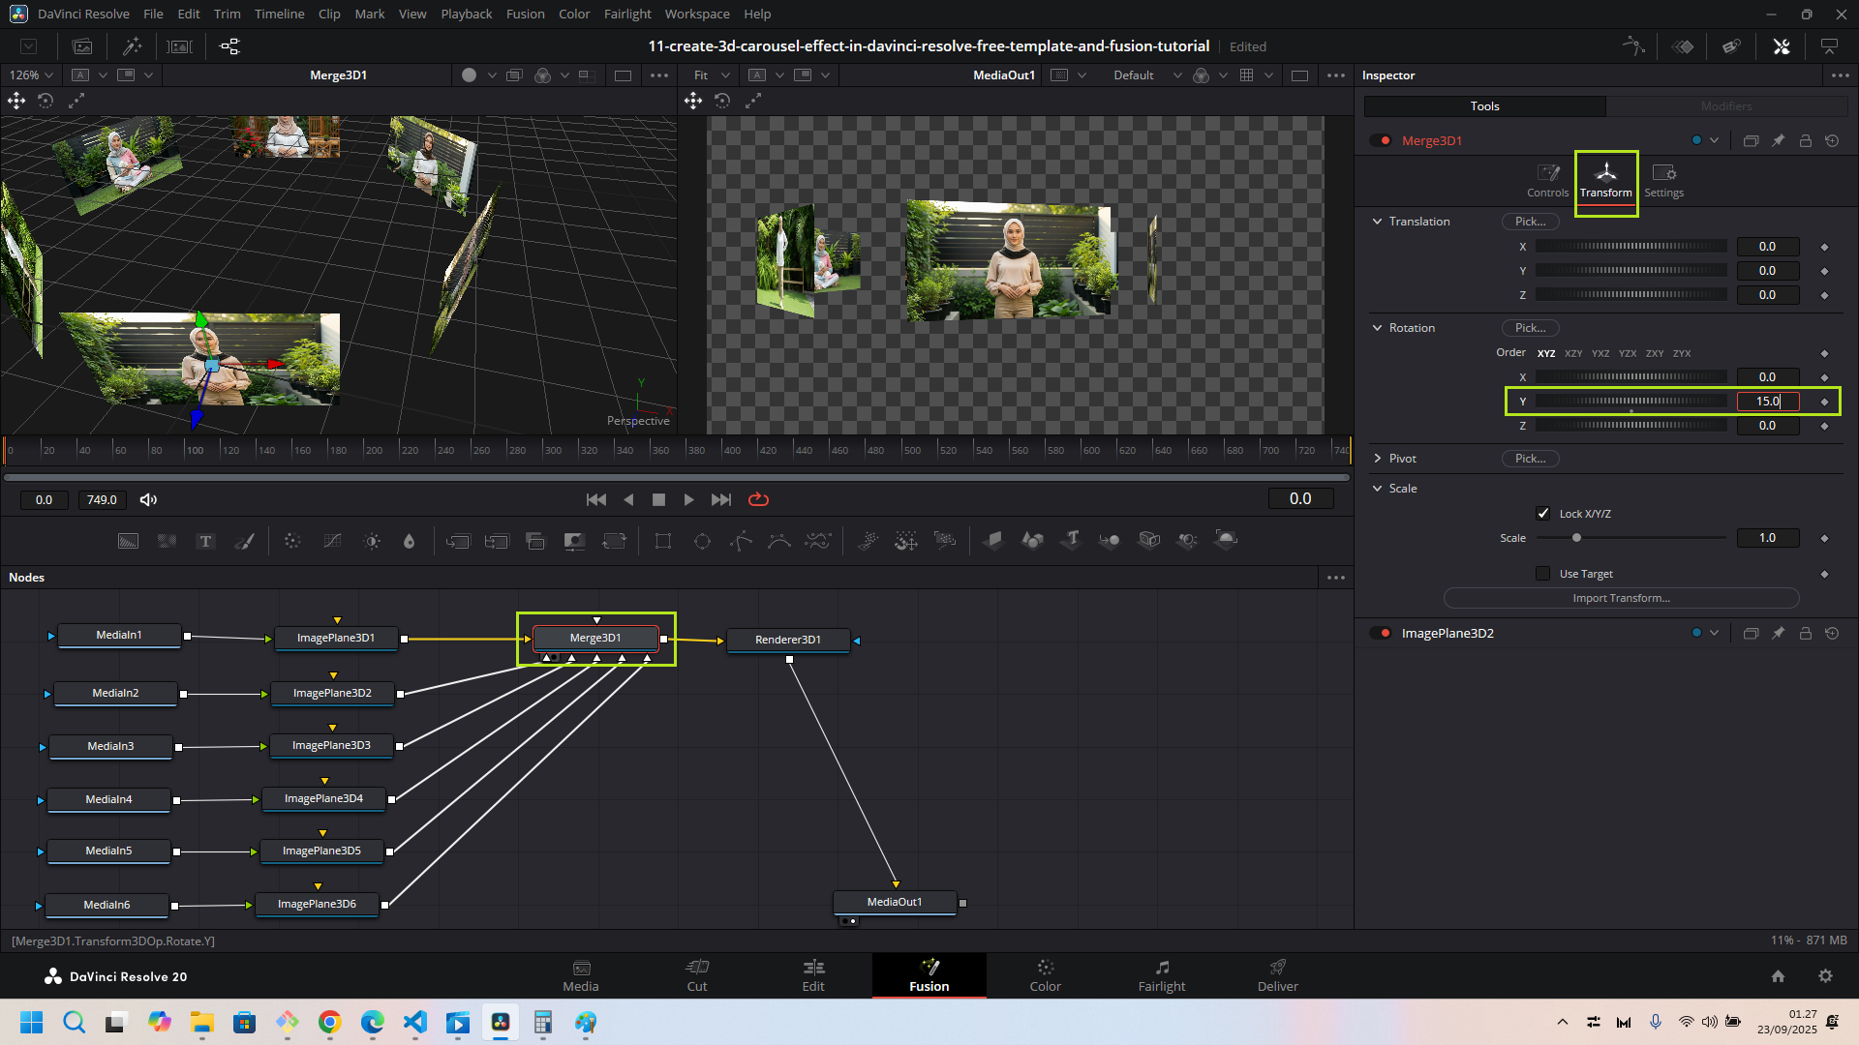Image resolution: width=1859 pixels, height=1045 pixels.
Task: Add Text3D node from toolbar
Action: (x=1071, y=540)
